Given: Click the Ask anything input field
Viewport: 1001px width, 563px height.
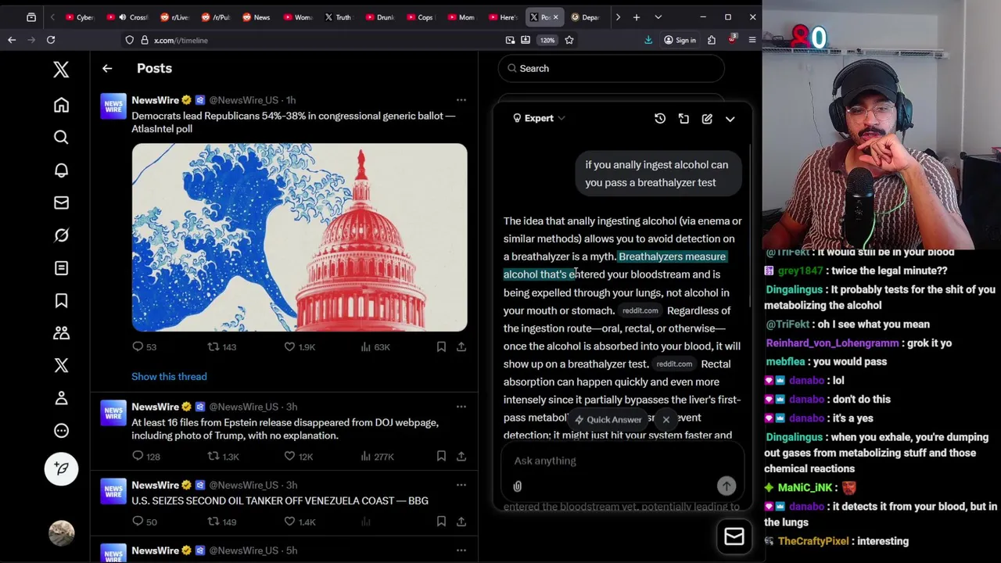Looking at the screenshot, I should [x=622, y=461].
